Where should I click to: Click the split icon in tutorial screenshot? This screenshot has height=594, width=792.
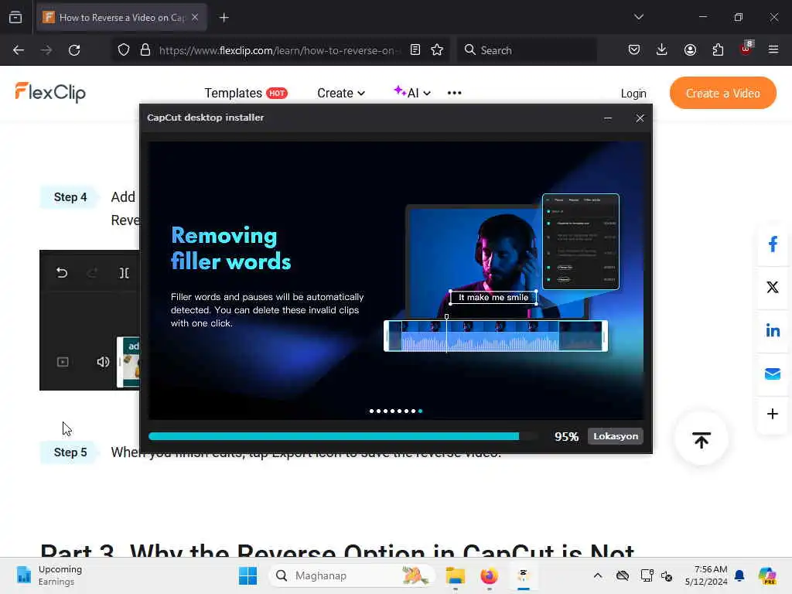pos(124,273)
